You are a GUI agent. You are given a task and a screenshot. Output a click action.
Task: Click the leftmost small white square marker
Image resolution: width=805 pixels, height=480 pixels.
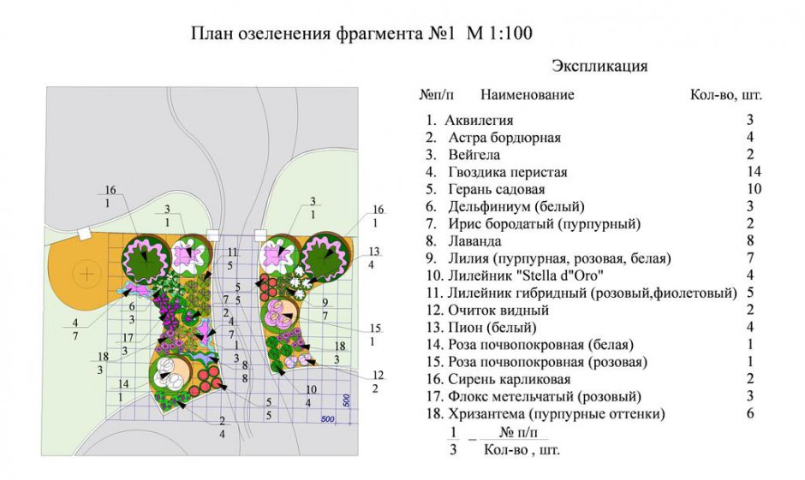click(x=83, y=233)
